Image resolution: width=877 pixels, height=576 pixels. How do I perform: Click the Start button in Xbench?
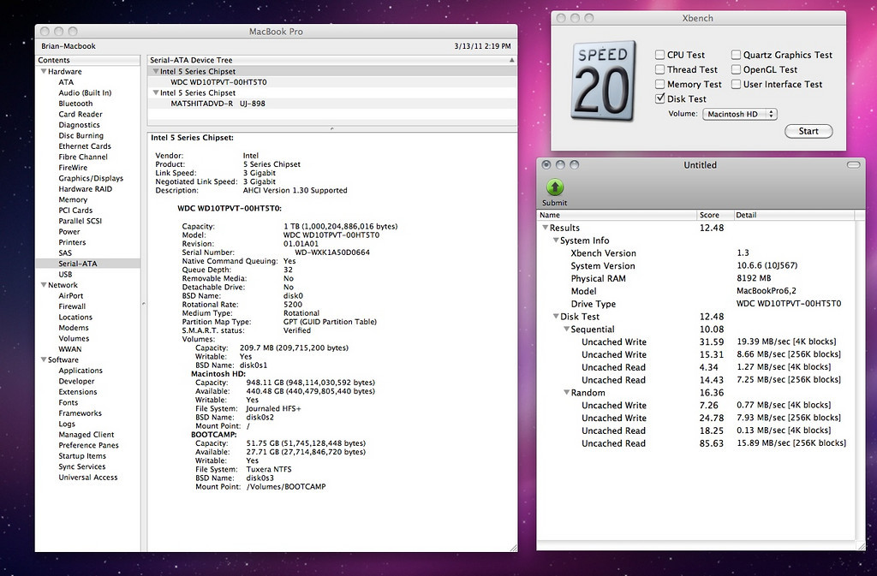tap(808, 131)
